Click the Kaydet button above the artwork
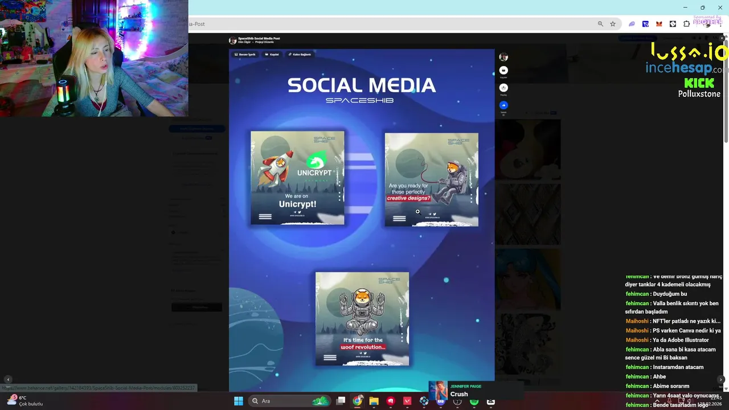This screenshot has height=410, width=729. coord(272,54)
